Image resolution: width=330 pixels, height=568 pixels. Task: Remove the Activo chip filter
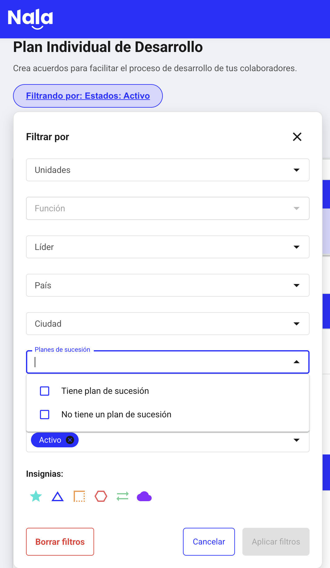pyautogui.click(x=70, y=440)
